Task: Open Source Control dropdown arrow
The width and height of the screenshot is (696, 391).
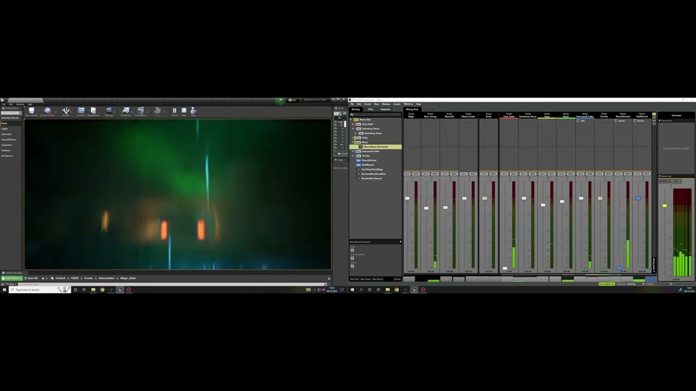Action: (55, 112)
